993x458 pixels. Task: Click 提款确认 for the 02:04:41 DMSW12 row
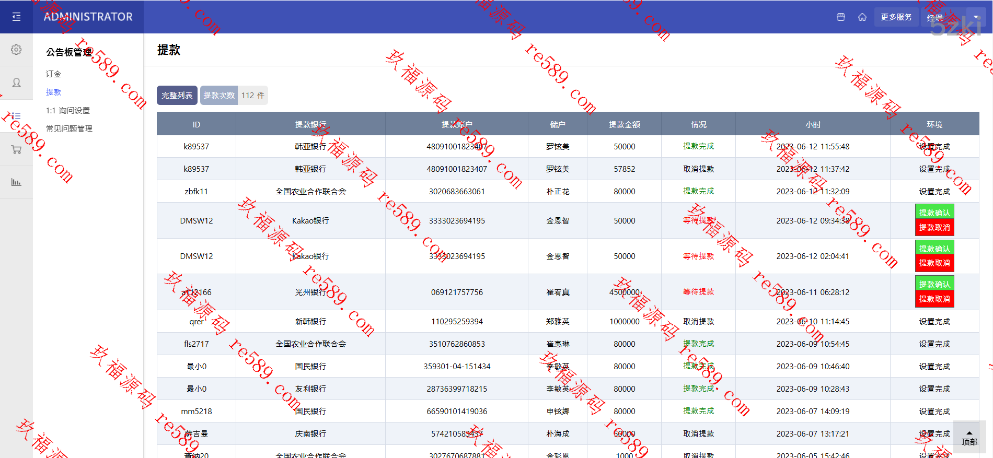pyautogui.click(x=934, y=248)
